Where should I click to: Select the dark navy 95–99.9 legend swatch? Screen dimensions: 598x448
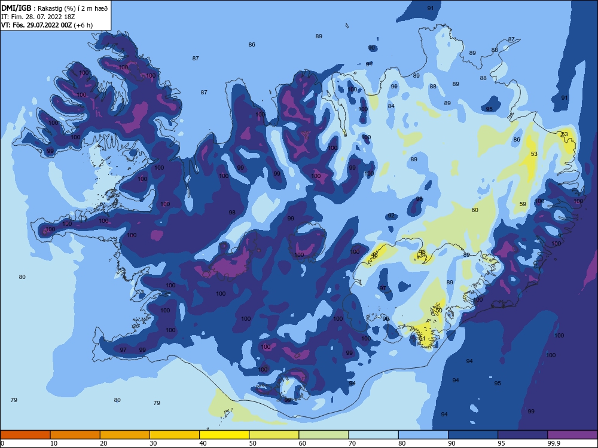pyautogui.click(x=523, y=435)
